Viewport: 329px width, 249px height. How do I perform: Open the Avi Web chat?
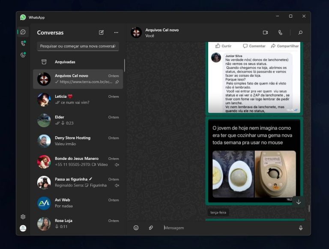point(78,203)
